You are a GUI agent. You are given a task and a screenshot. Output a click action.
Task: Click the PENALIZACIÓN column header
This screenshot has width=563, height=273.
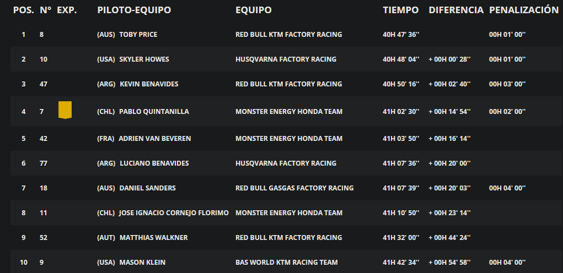point(524,10)
